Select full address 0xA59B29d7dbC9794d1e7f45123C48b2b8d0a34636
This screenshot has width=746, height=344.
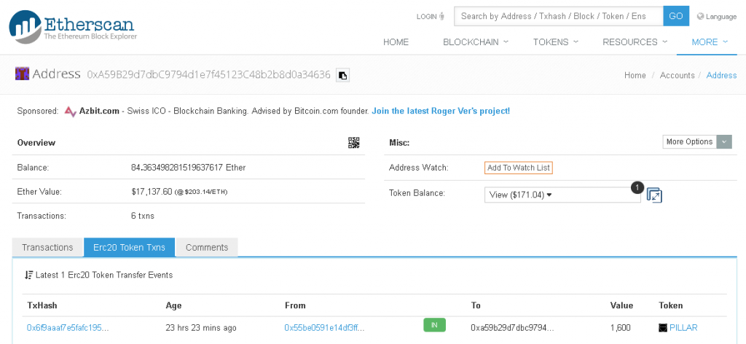point(208,74)
